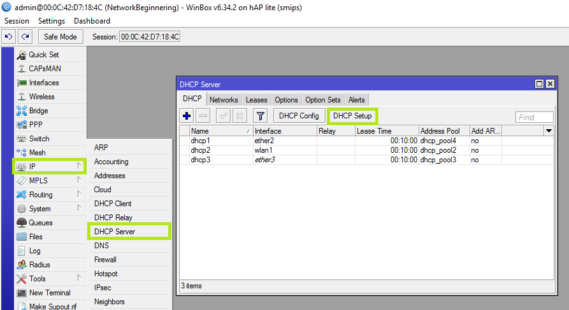Click the New Terminal icon
The height and width of the screenshot is (310, 569).
click(22, 293)
